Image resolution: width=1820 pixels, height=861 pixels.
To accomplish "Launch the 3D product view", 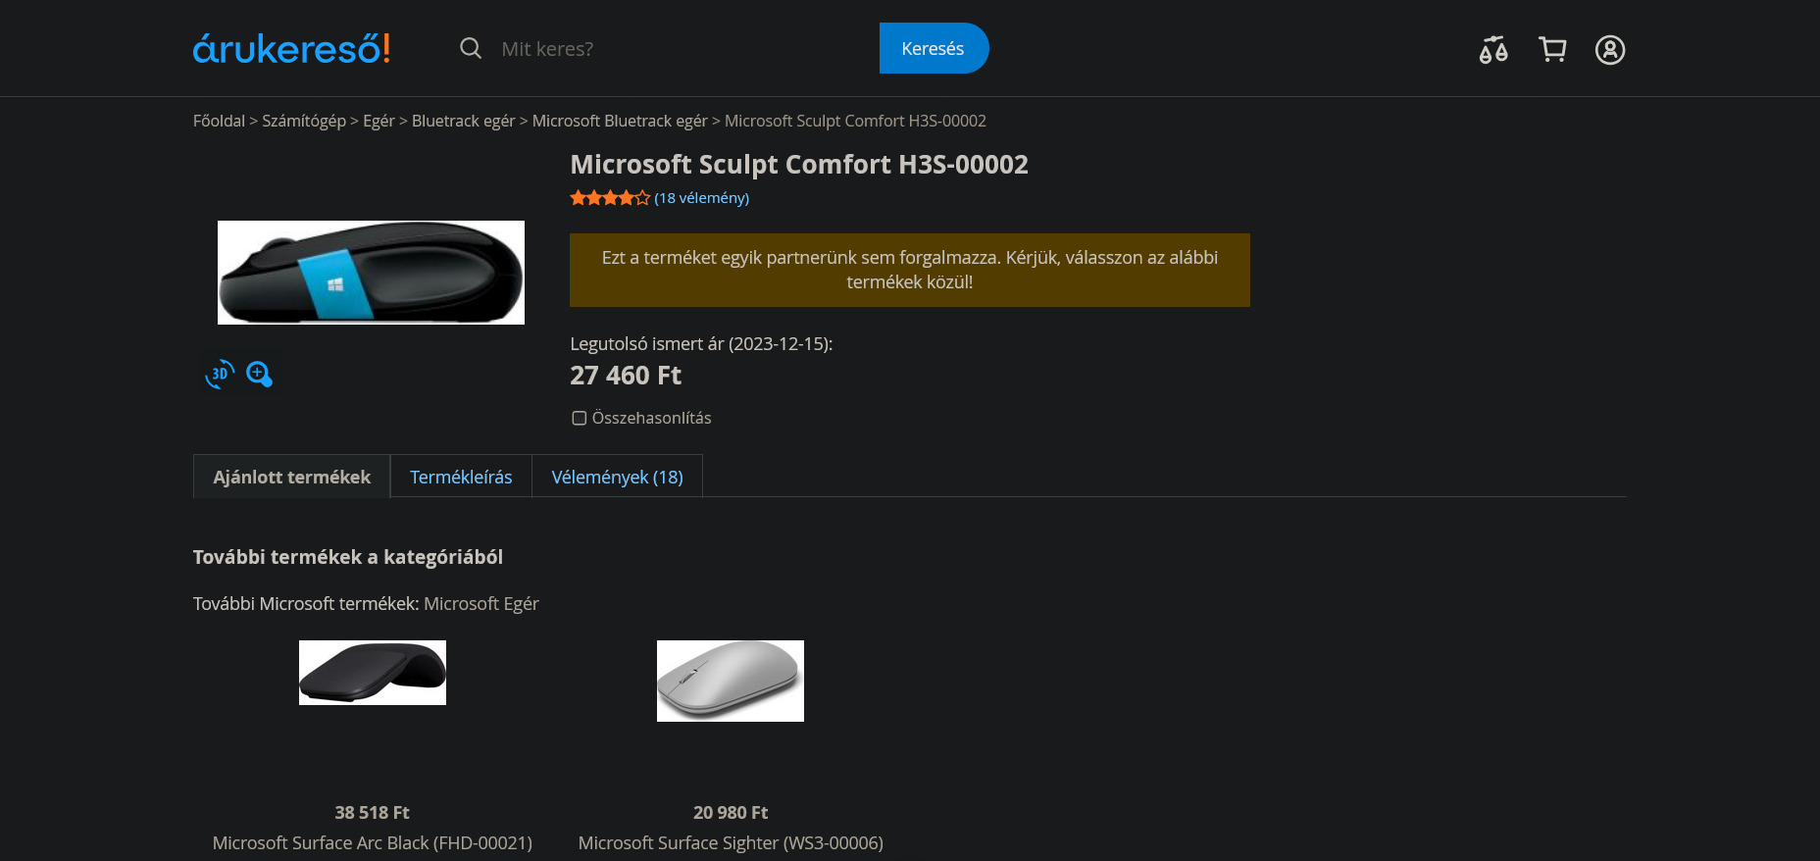I will coord(220,374).
